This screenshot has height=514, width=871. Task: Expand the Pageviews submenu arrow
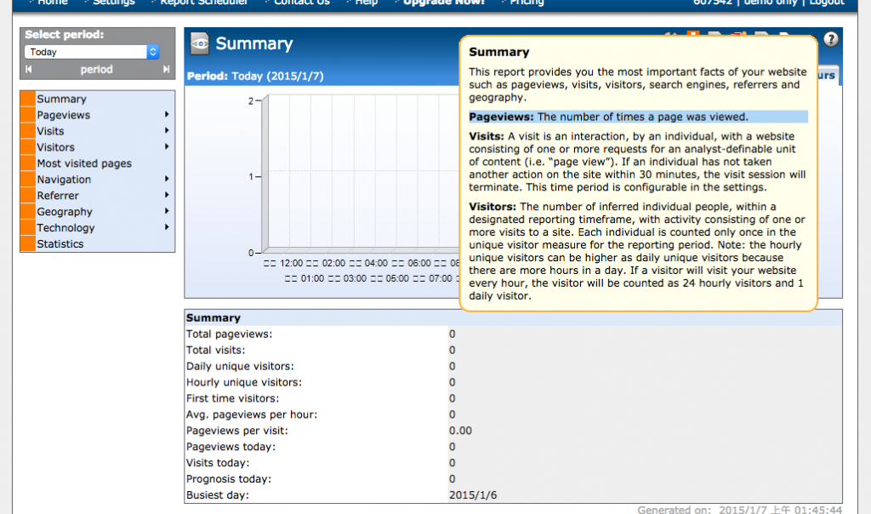pos(167,115)
